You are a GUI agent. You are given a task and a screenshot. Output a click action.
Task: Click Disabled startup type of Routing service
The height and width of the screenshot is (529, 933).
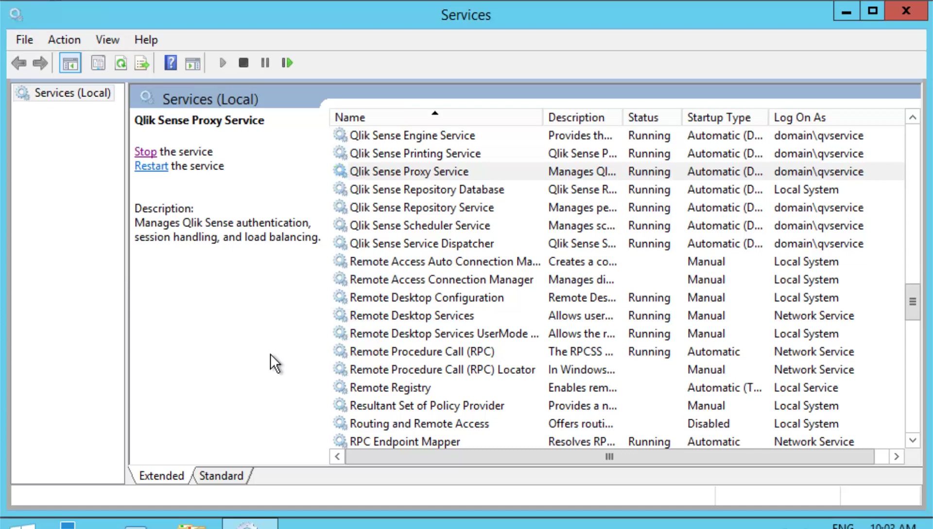[708, 423]
